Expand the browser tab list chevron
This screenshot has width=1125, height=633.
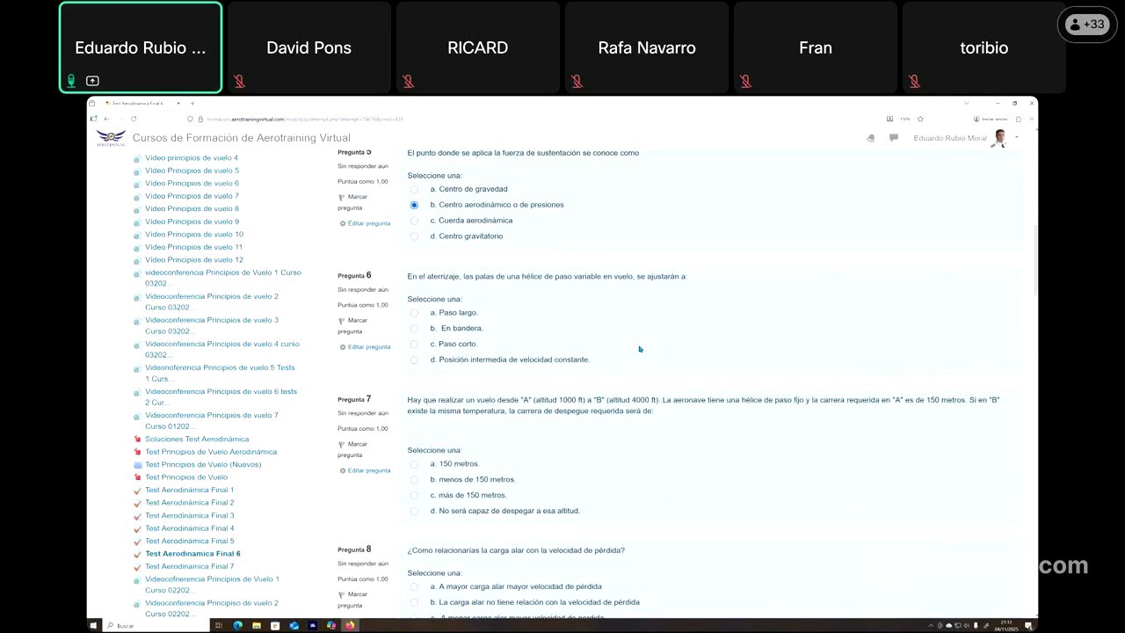[x=967, y=104]
